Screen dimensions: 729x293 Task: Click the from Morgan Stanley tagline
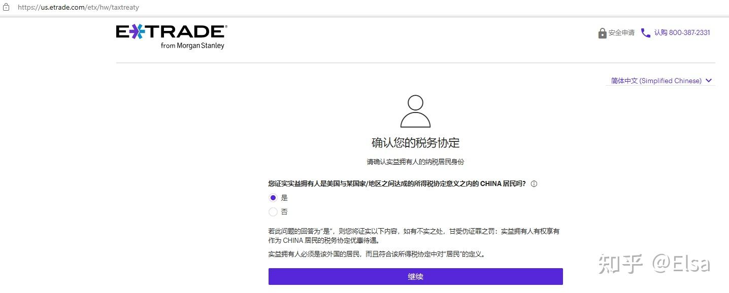point(193,46)
